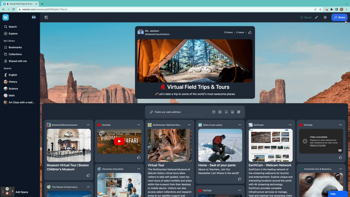Open options menu on Virtual Safari YouTube card
This screenshot has width=350, height=197.
point(139,125)
